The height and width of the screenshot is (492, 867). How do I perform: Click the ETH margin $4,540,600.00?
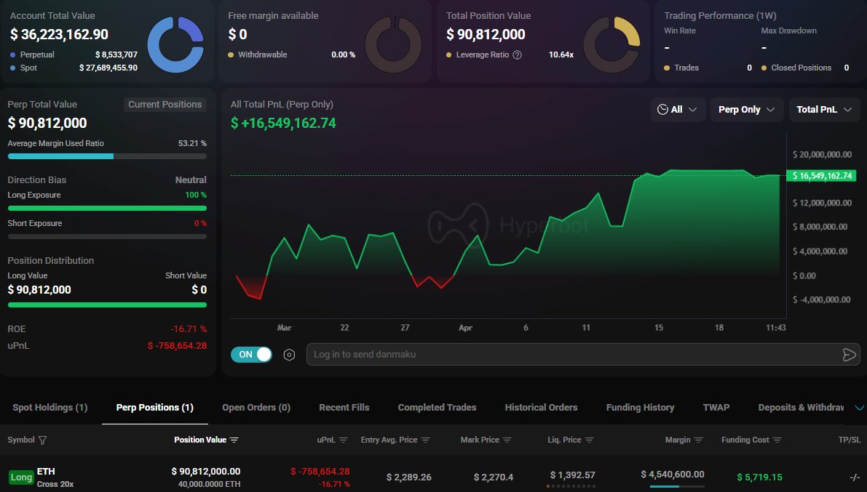pyautogui.click(x=673, y=475)
